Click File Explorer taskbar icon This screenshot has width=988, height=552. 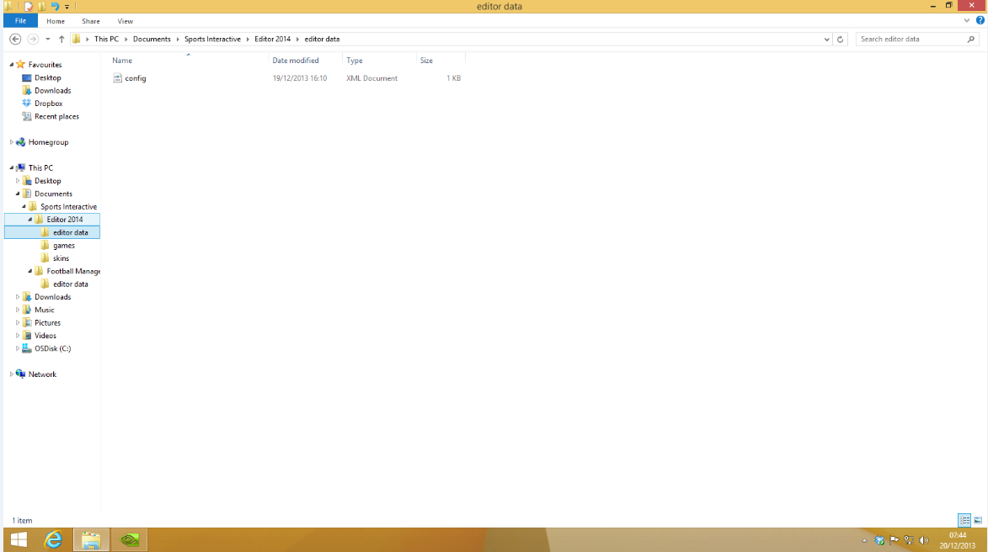(x=91, y=539)
